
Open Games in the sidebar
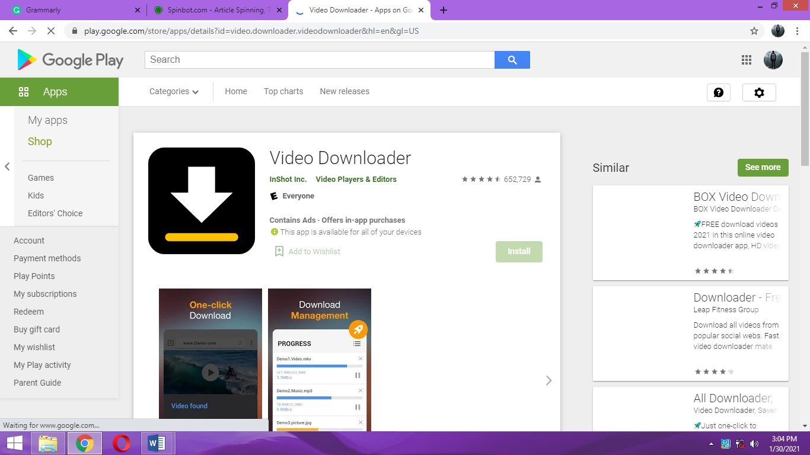[x=41, y=178]
